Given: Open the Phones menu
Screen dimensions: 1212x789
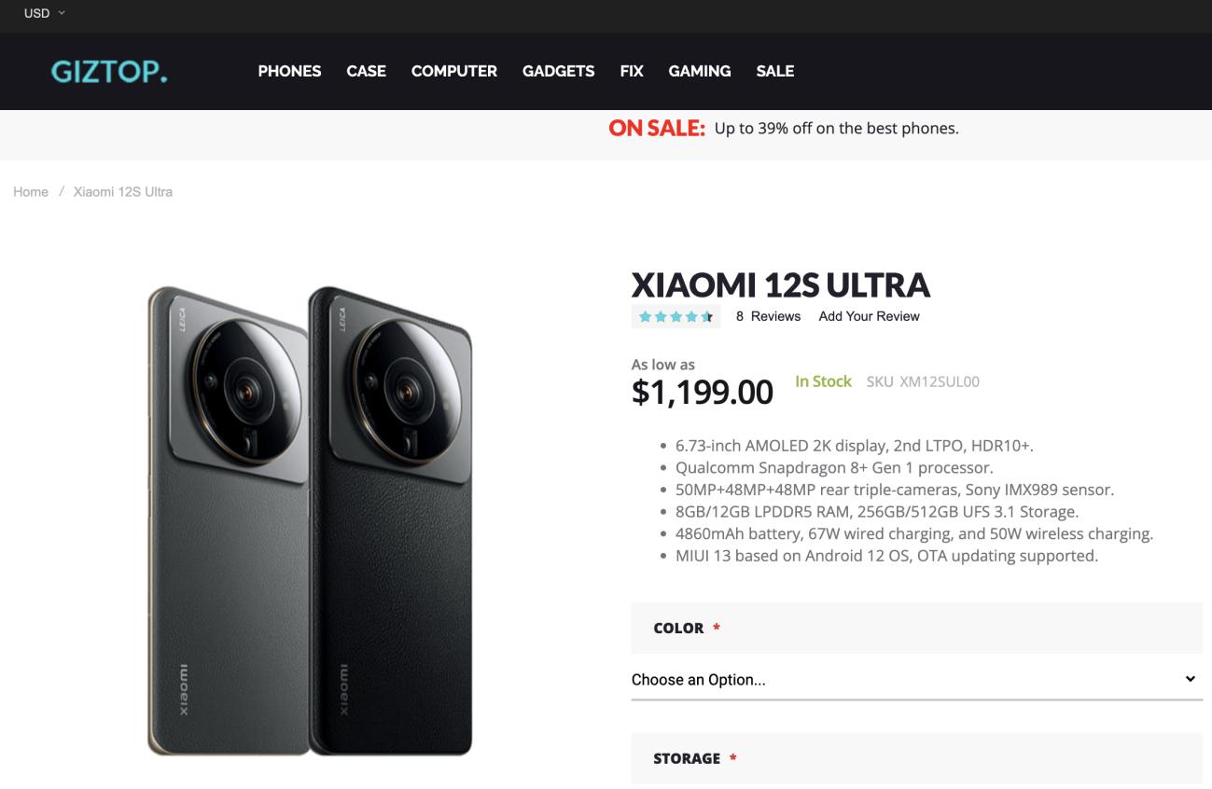Looking at the screenshot, I should (x=289, y=71).
